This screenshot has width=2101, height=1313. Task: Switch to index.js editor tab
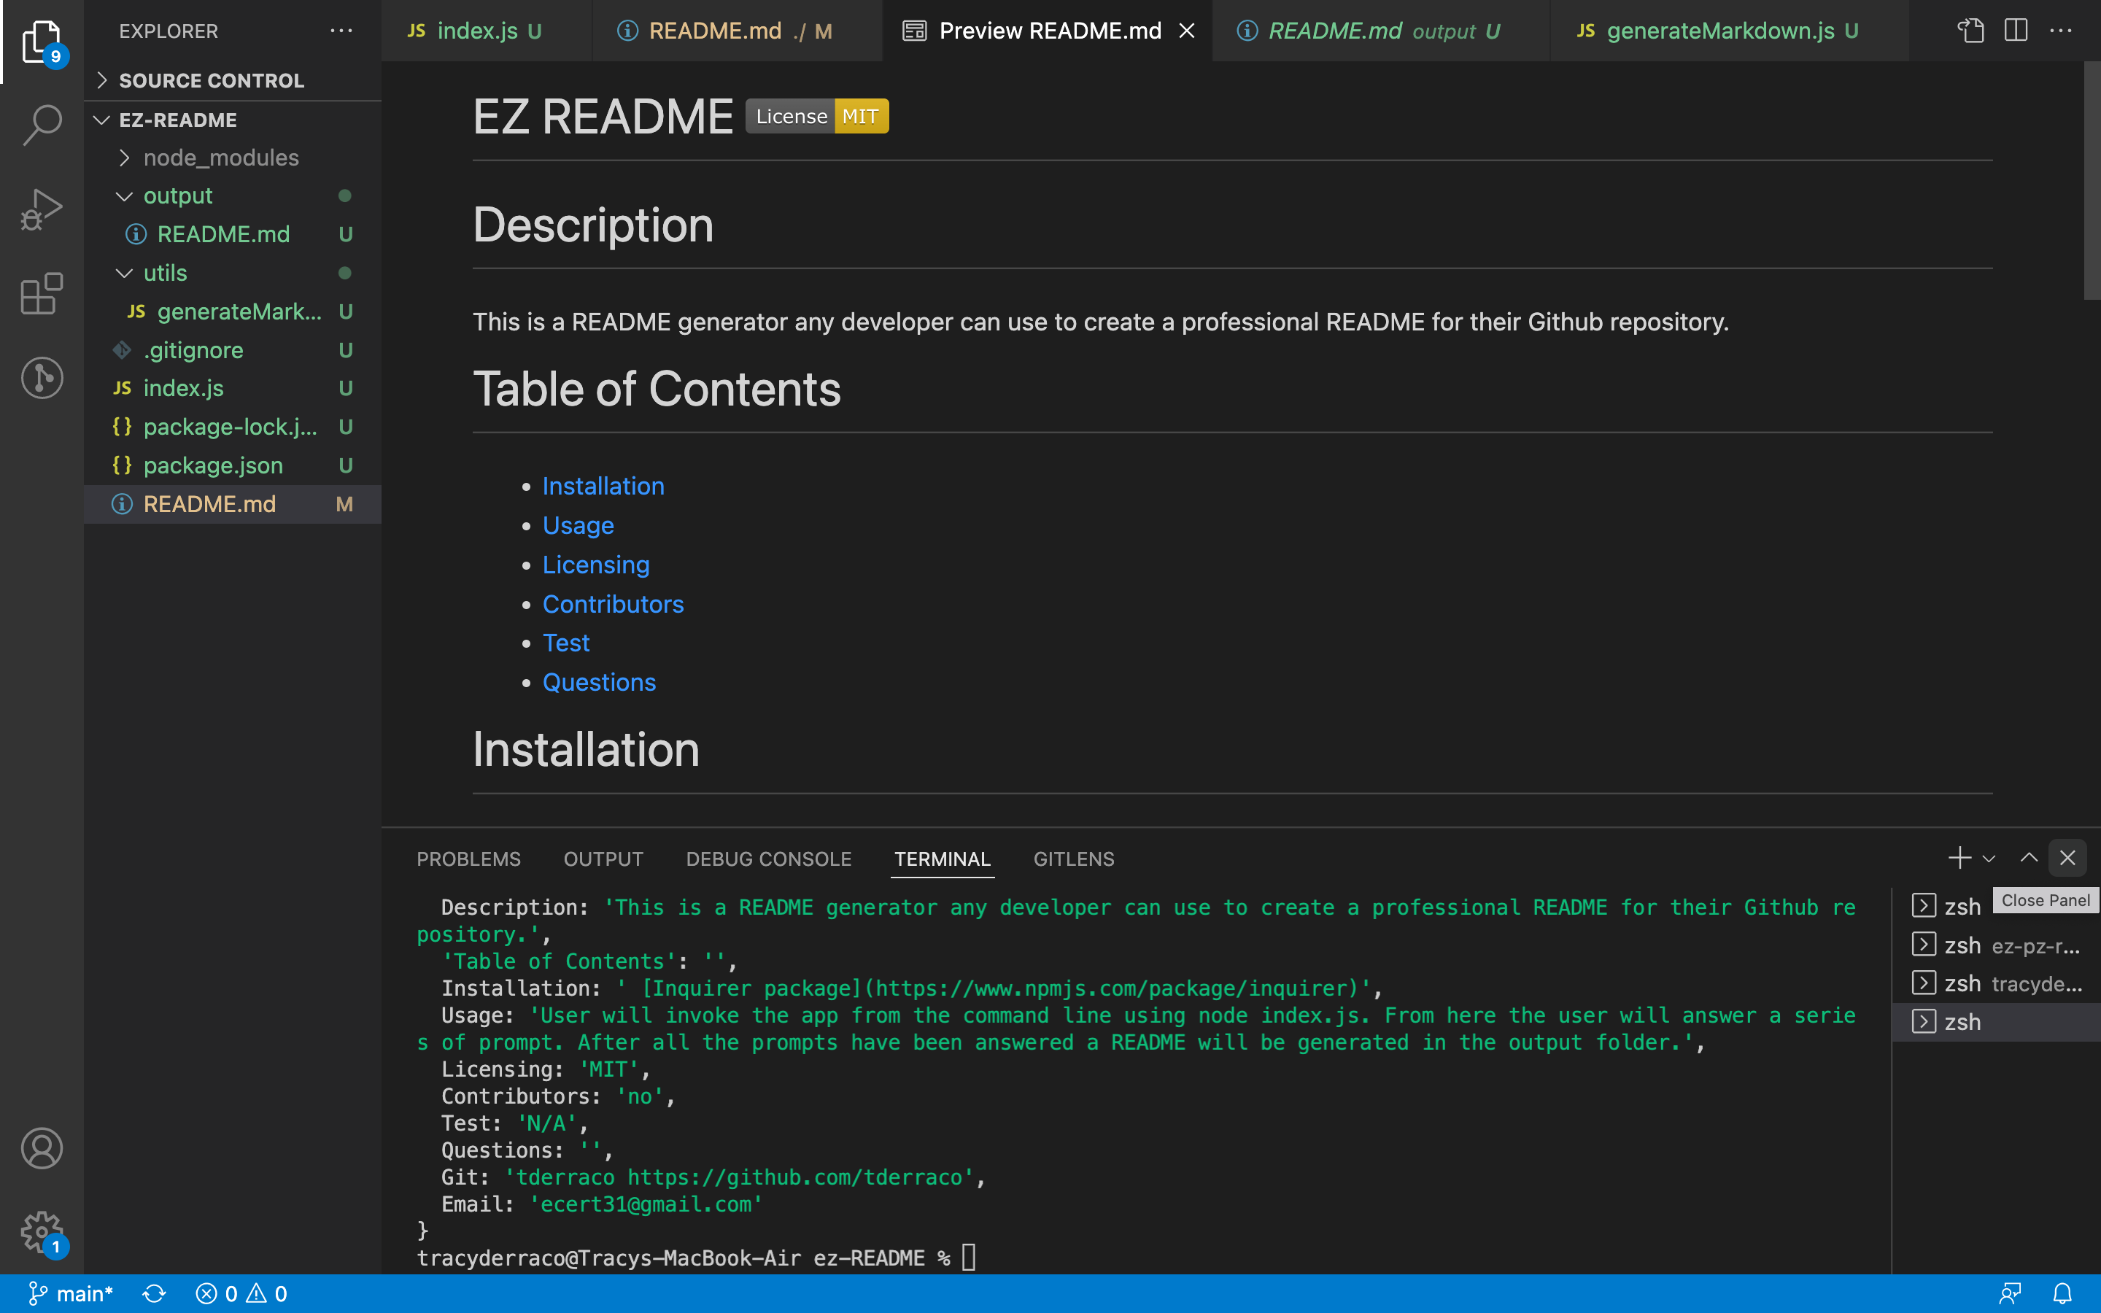tap(486, 31)
